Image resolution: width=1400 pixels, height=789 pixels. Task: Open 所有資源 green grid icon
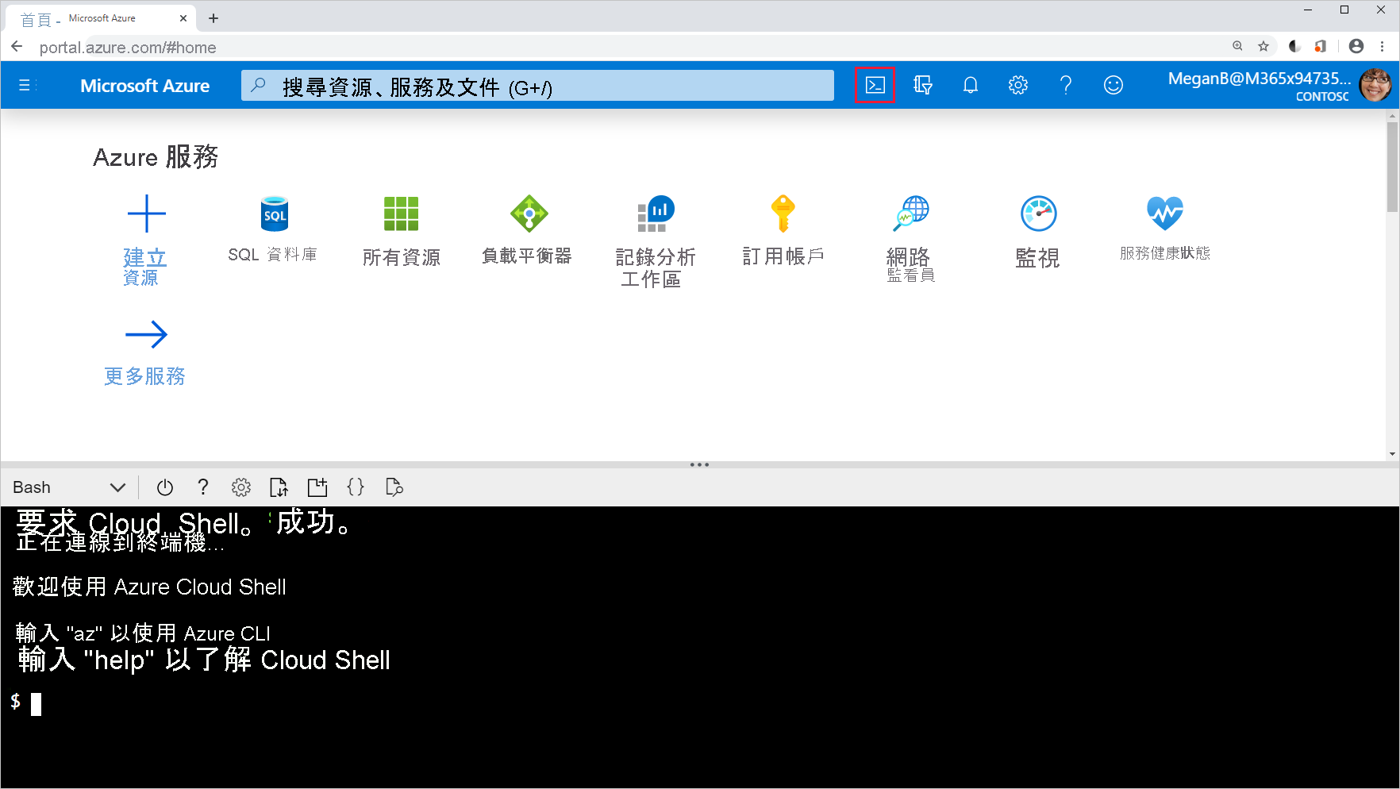click(401, 214)
